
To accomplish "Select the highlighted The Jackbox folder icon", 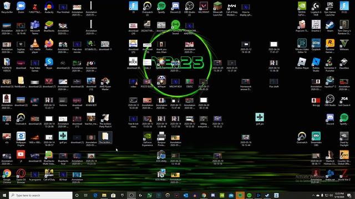I will [x=105, y=138].
